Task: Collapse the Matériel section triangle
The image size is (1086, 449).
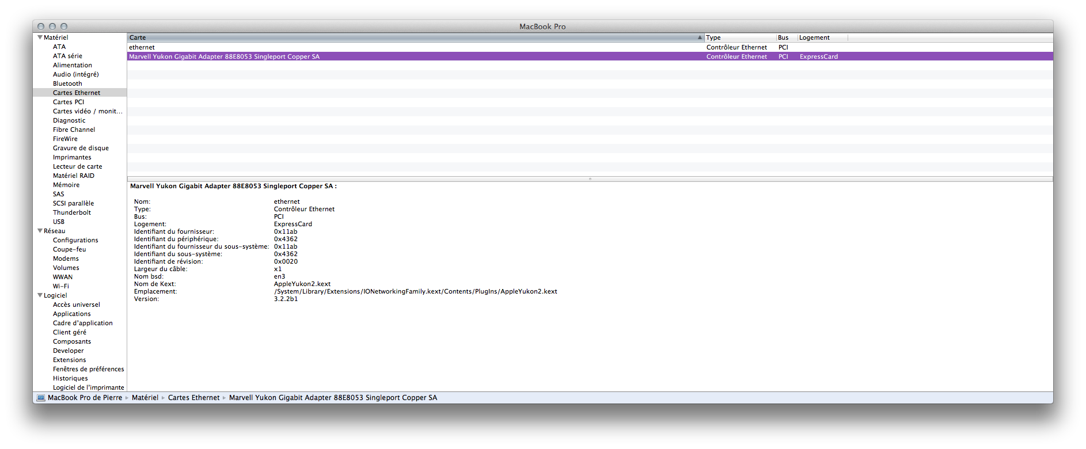Action: coord(40,37)
